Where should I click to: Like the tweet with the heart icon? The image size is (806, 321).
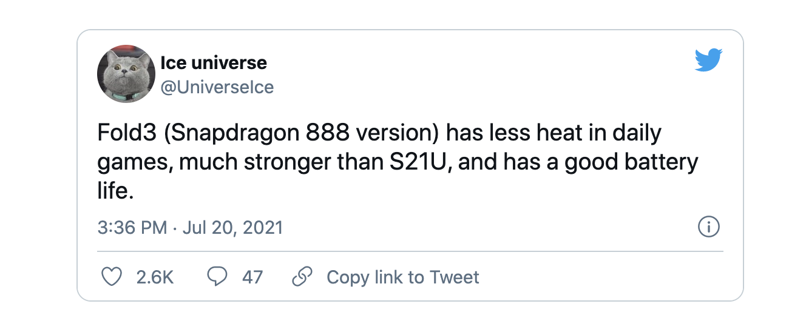pos(110,277)
